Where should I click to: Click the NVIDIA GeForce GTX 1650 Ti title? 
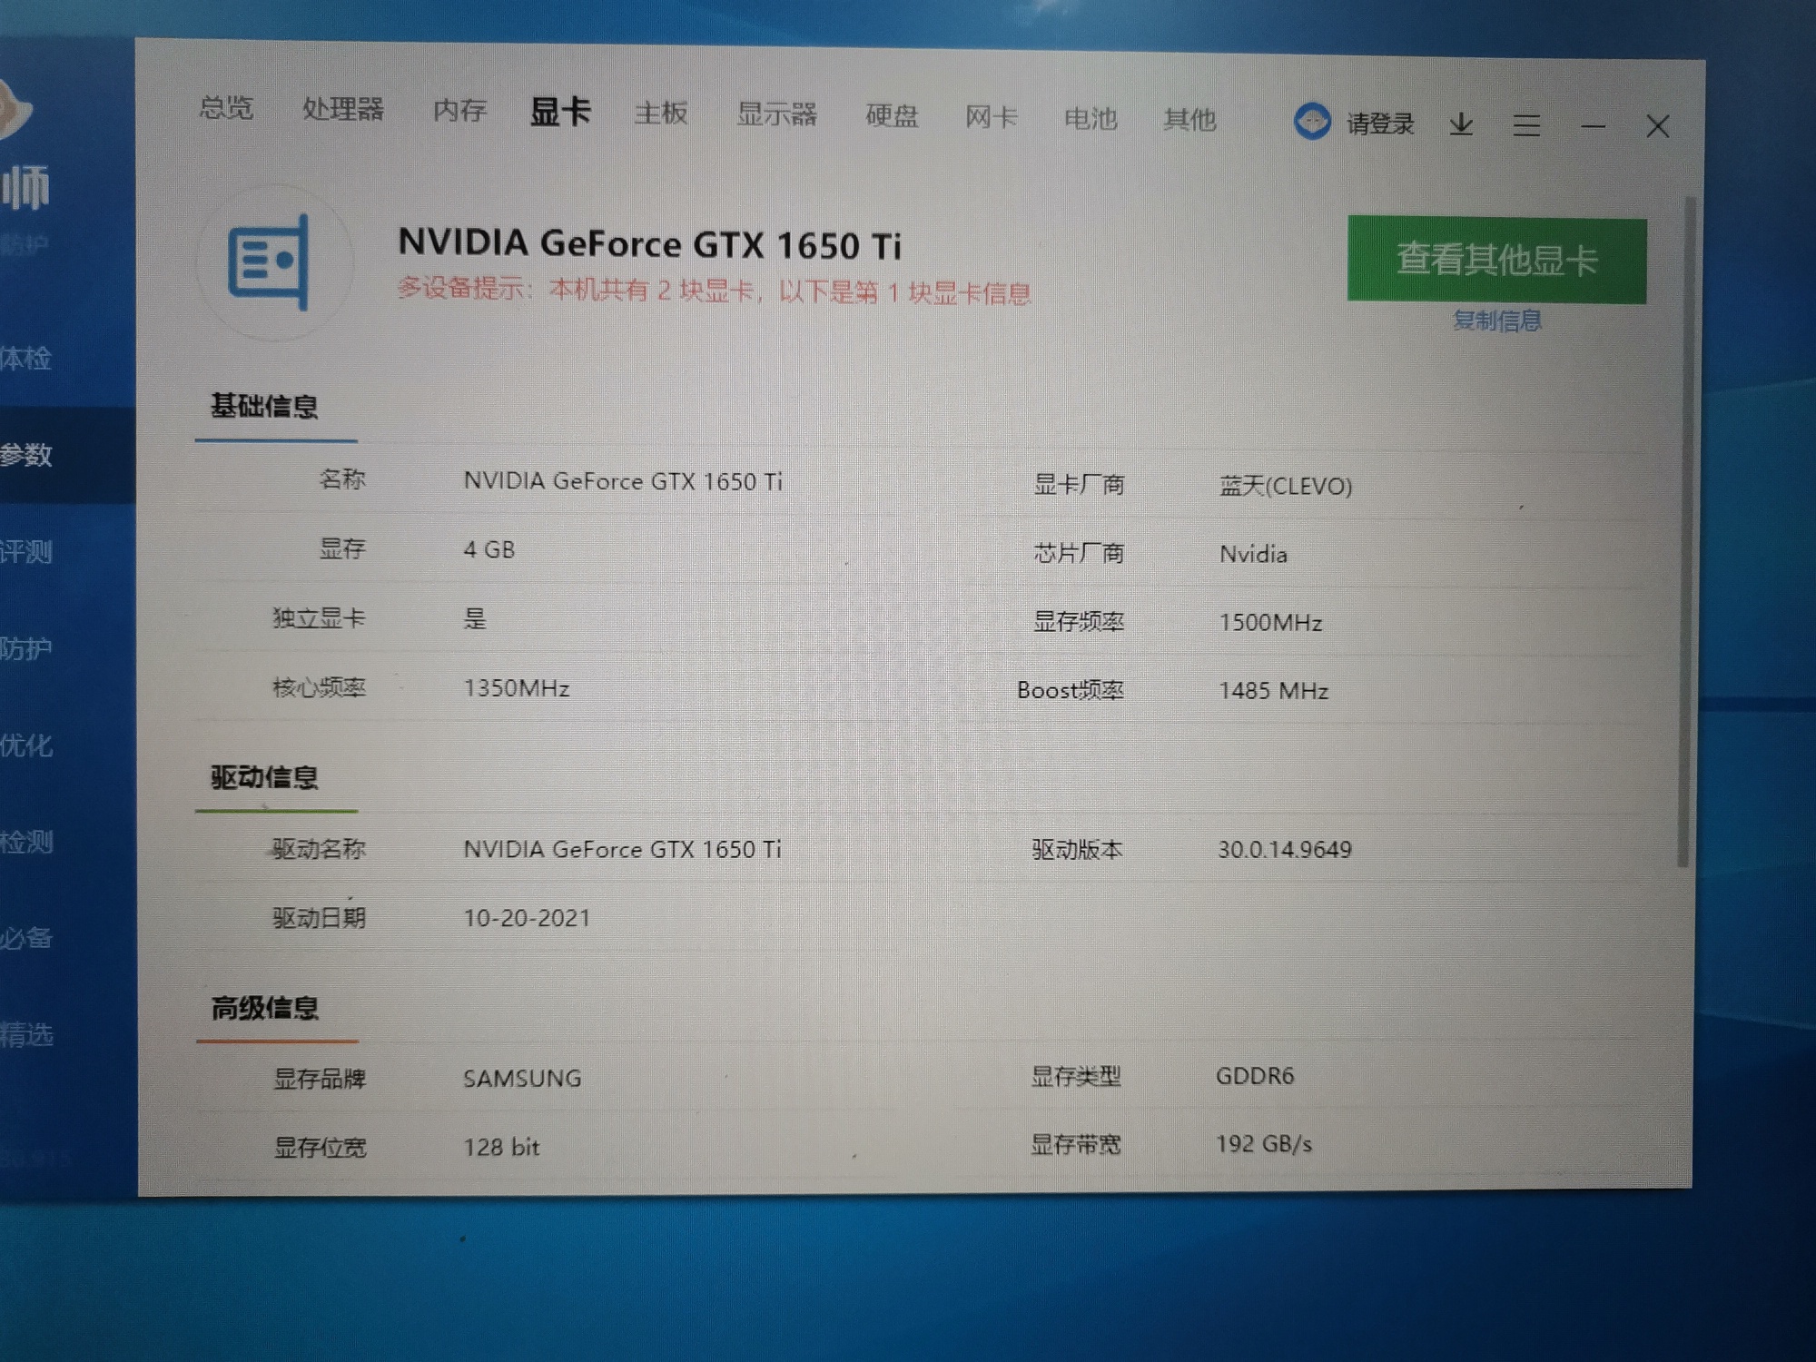coord(650,244)
